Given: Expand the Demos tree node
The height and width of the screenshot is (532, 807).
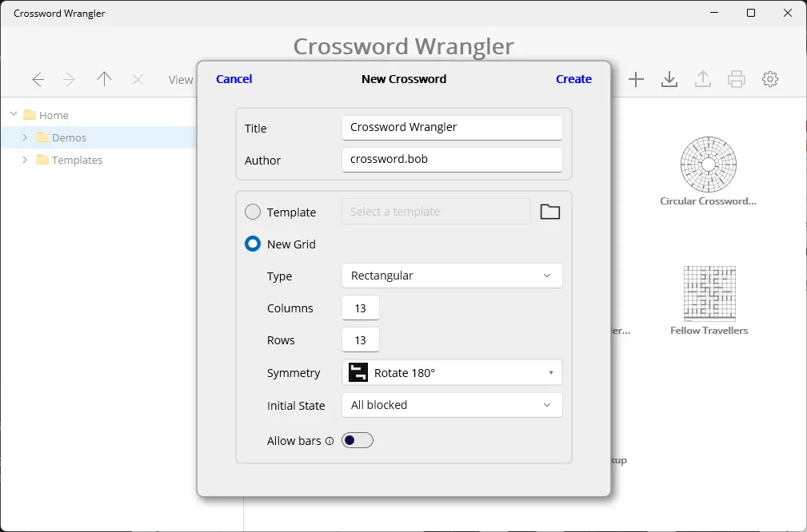Looking at the screenshot, I should pyautogui.click(x=25, y=137).
